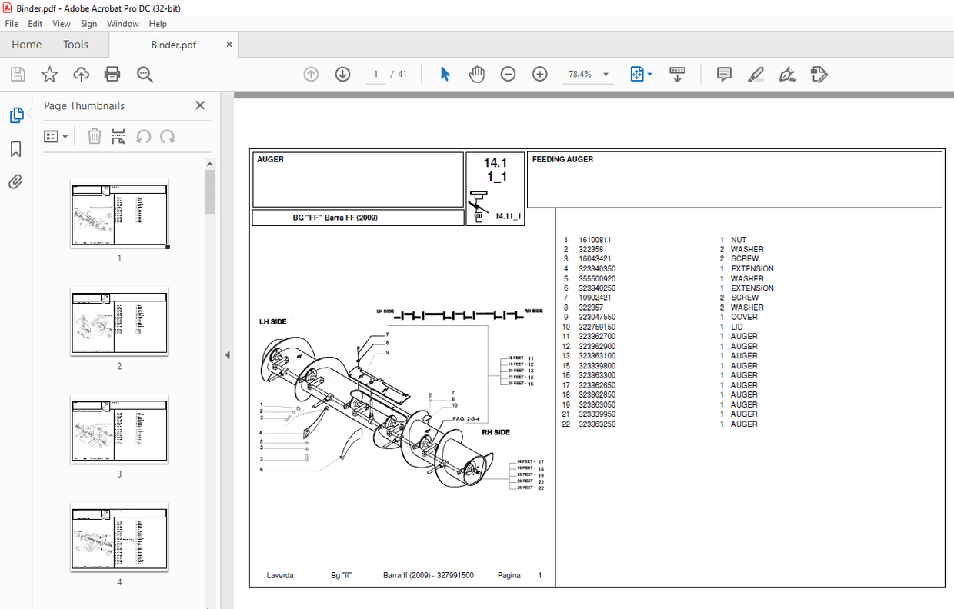Select the Highlight text tool
This screenshot has width=954, height=609.
(756, 74)
